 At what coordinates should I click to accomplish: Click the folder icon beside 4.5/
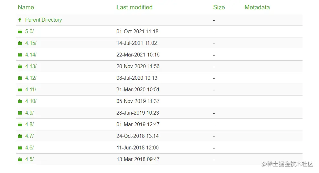click(x=20, y=159)
